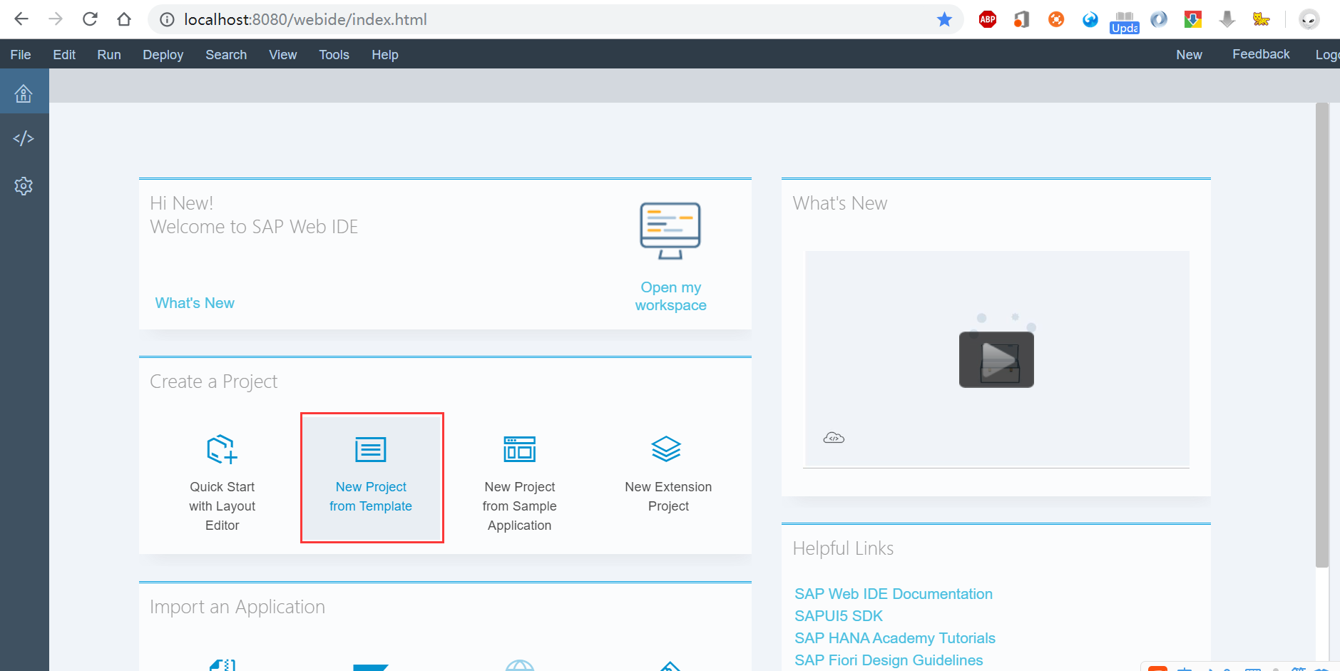This screenshot has height=671, width=1340.
Task: Open the Edit menu
Action: (64, 55)
